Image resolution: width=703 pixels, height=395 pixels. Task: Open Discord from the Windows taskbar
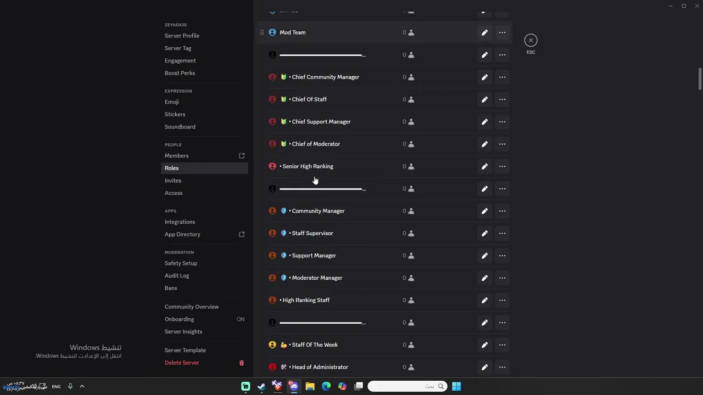tap(294, 386)
